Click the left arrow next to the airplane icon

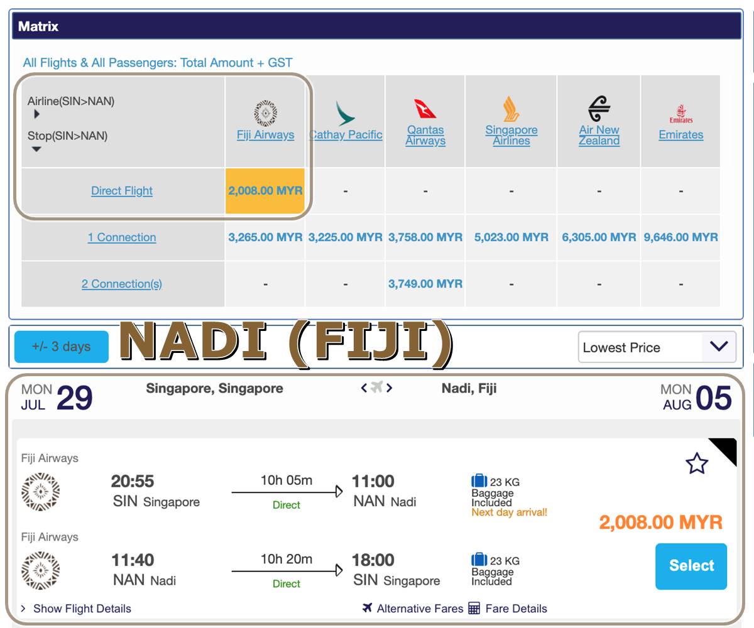pos(364,388)
